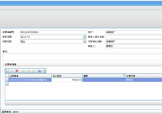Expand the toolbar overflow chevron
162x114 pixels.
click(x=45, y=71)
